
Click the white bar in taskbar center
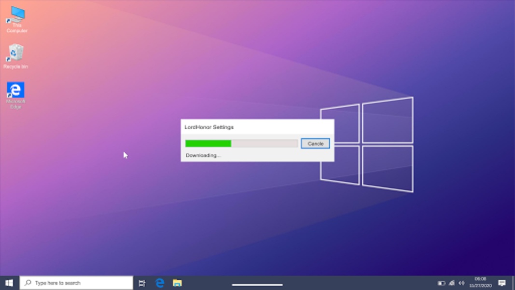pyautogui.click(x=257, y=285)
